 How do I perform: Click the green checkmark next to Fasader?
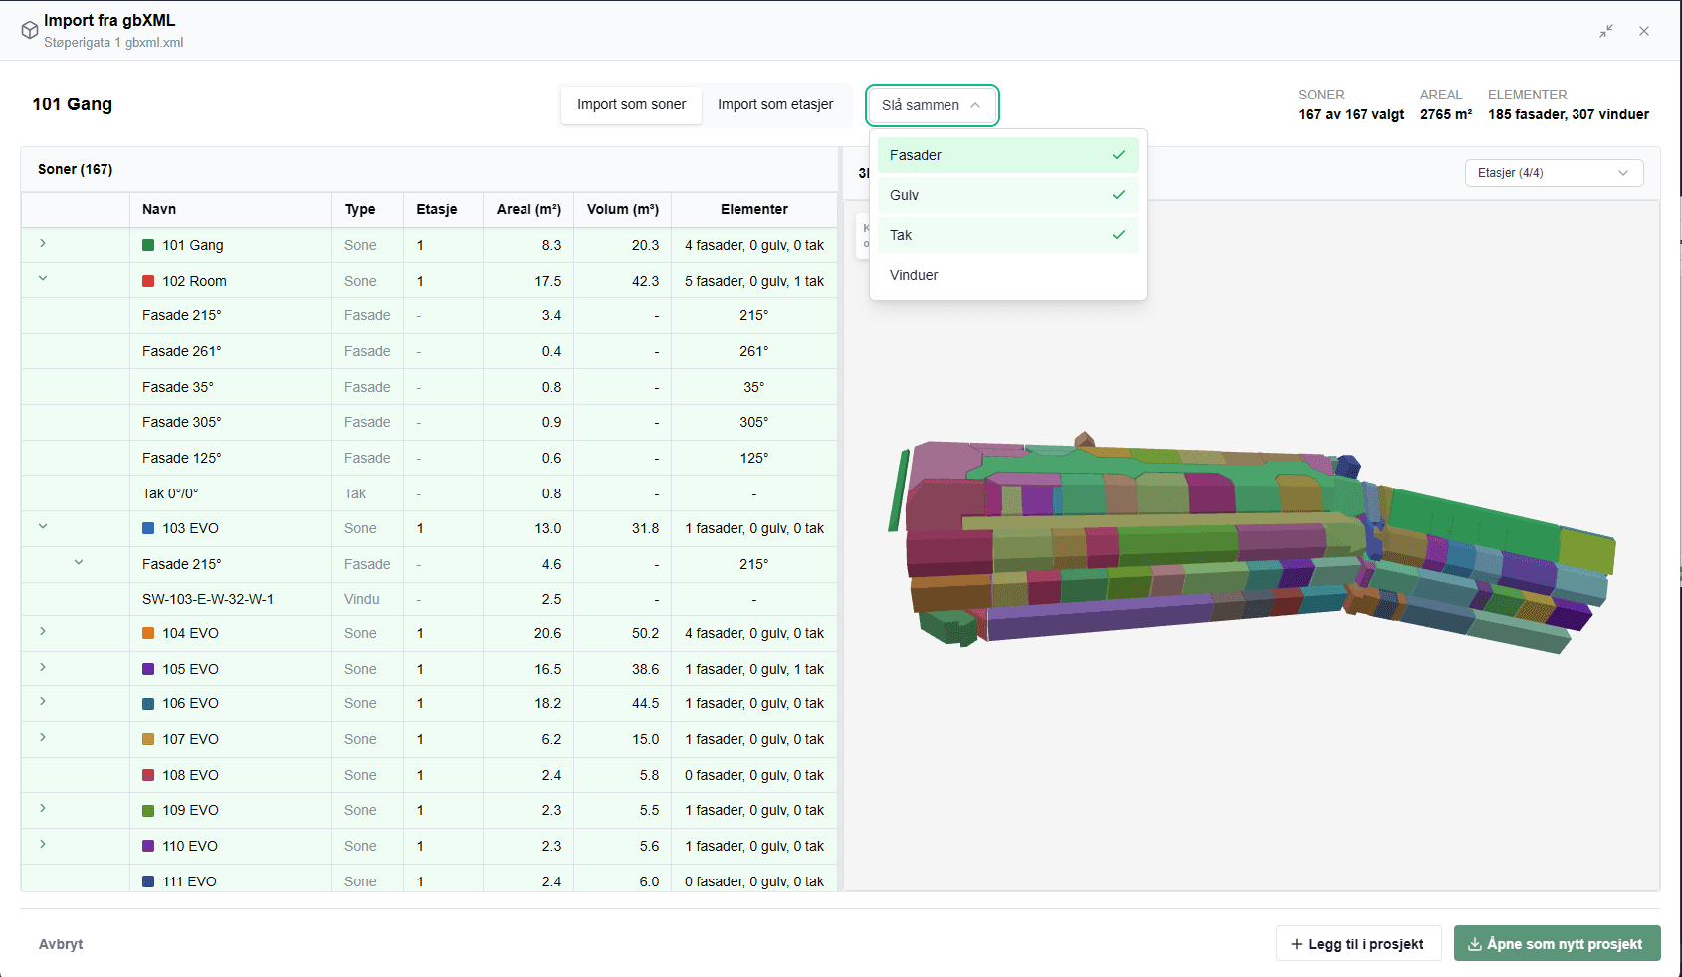tap(1119, 155)
